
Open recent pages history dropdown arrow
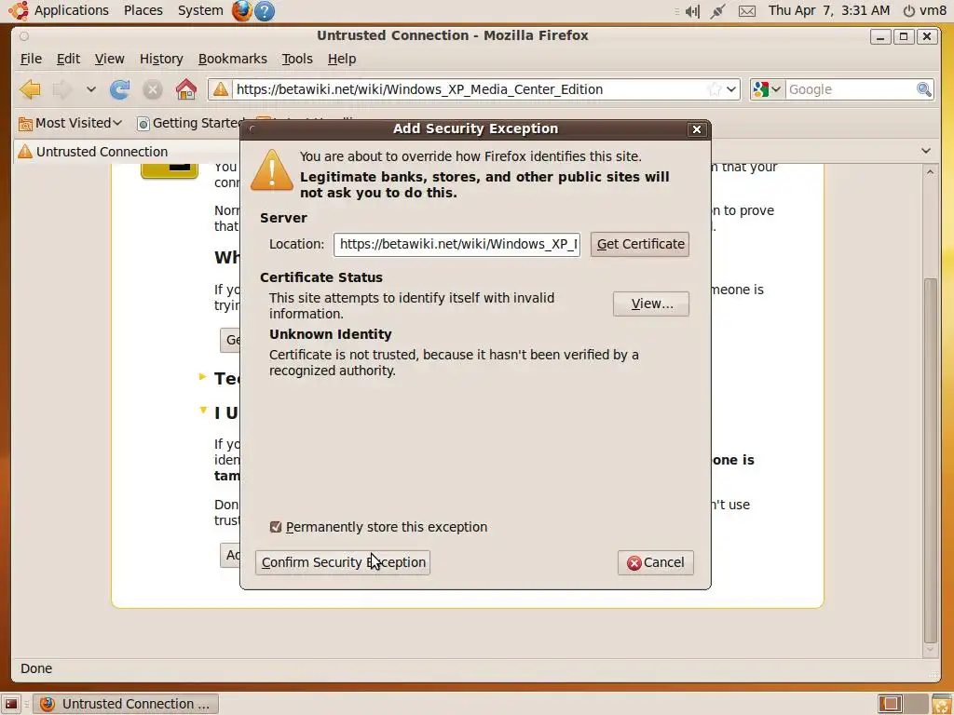(x=90, y=89)
